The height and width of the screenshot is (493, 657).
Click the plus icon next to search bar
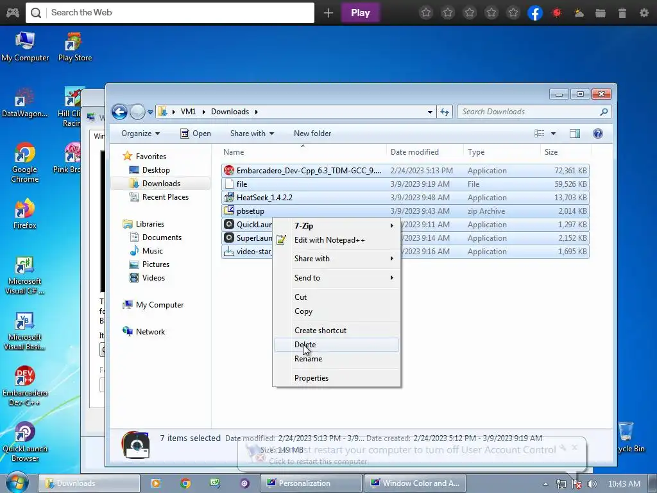click(x=328, y=13)
